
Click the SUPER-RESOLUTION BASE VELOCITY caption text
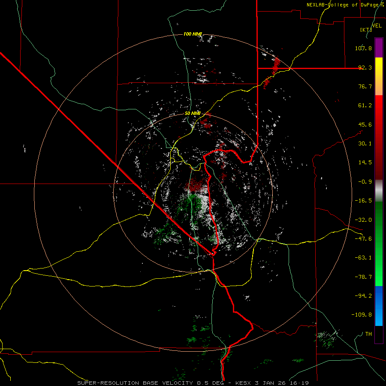pyautogui.click(x=136, y=383)
